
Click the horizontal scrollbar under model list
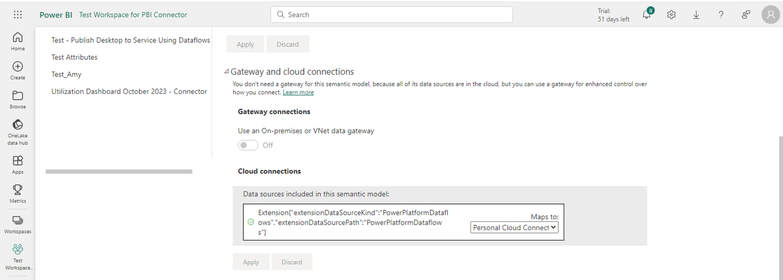coord(119,172)
